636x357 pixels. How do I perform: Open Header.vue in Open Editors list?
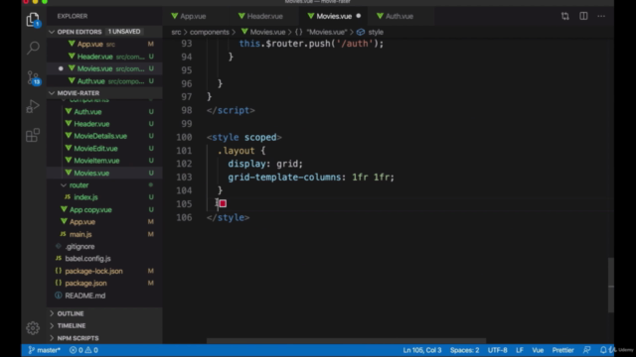pyautogui.click(x=104, y=57)
